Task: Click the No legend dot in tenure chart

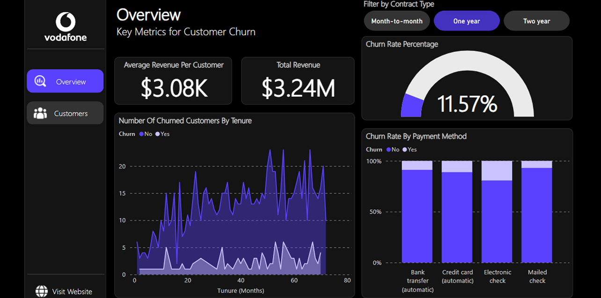Action: coord(141,134)
